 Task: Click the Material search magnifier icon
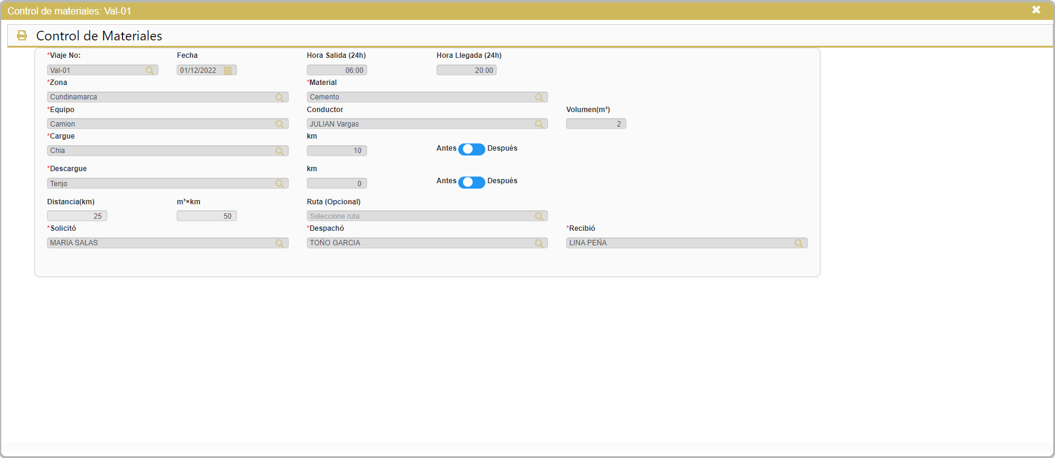pyautogui.click(x=539, y=97)
